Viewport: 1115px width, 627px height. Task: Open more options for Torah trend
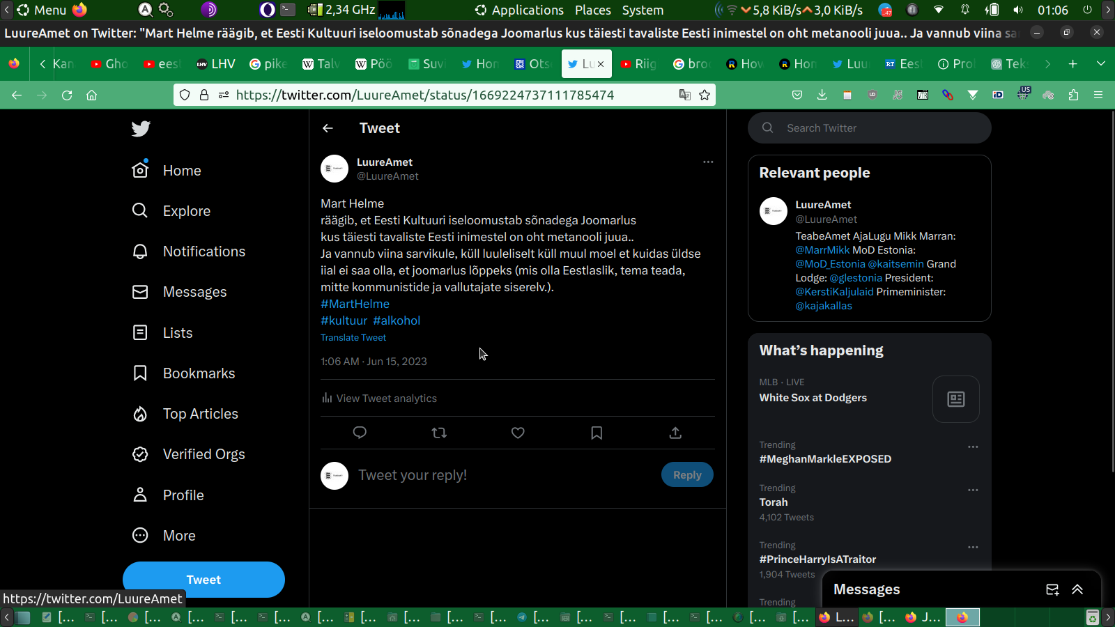973,490
